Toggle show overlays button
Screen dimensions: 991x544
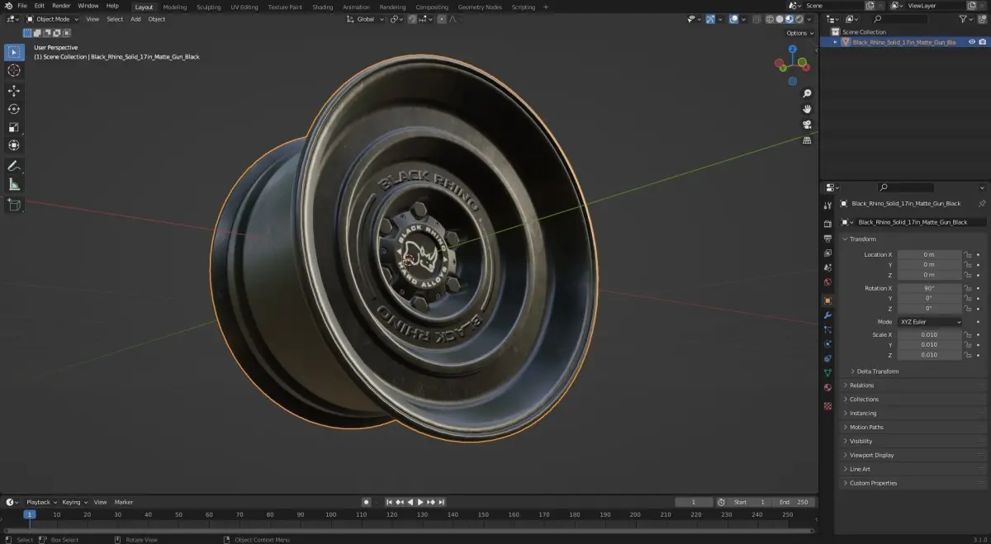(733, 19)
